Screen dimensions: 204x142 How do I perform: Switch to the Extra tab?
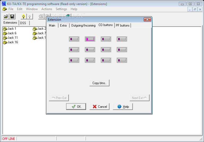click(63, 25)
